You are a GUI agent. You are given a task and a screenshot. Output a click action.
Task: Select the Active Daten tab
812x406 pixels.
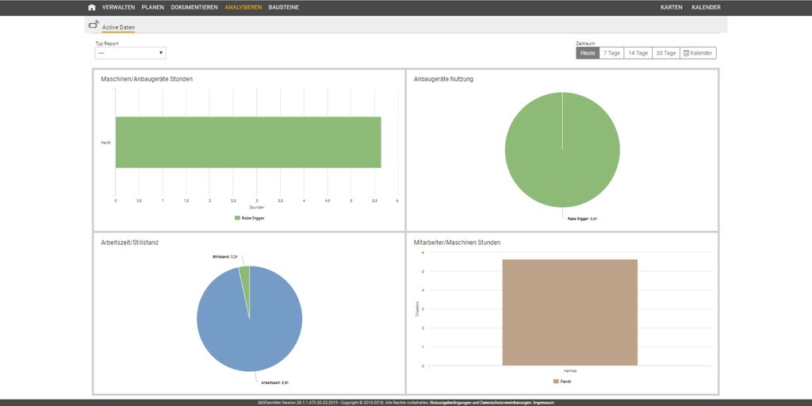point(118,27)
